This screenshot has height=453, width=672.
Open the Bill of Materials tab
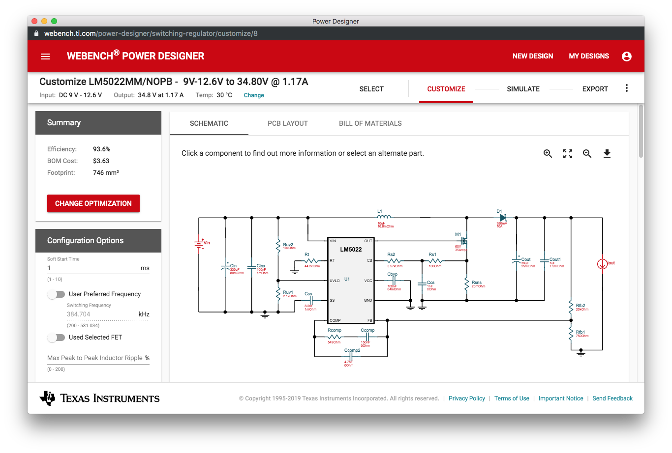coord(370,123)
